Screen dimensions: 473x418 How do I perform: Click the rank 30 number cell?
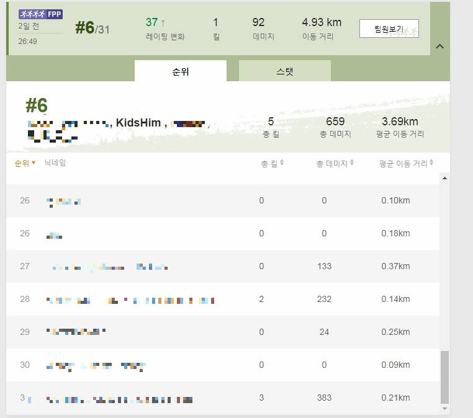pos(25,365)
